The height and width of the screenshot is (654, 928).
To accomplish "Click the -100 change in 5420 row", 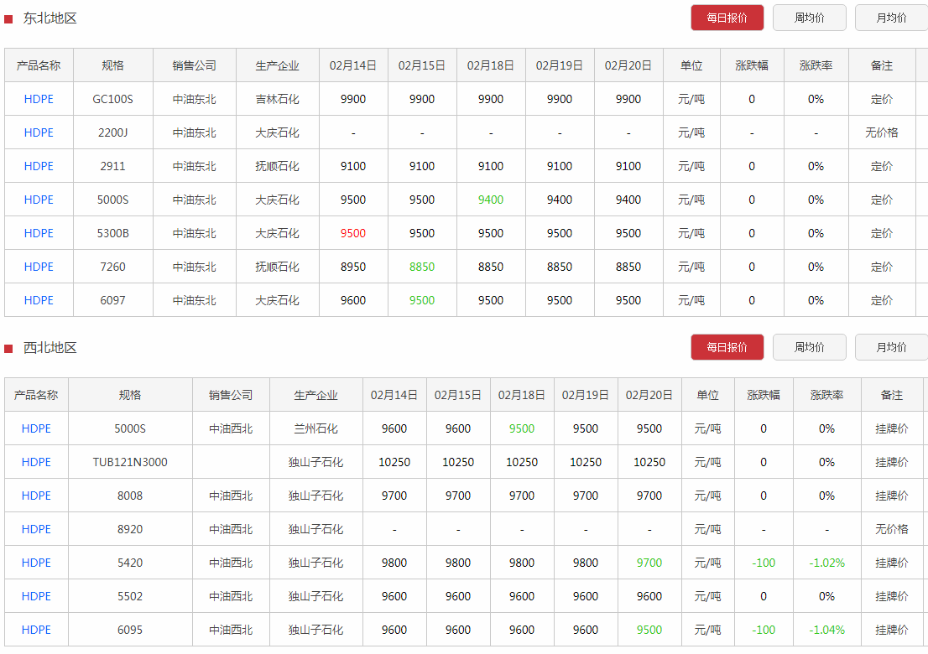I will coord(764,563).
